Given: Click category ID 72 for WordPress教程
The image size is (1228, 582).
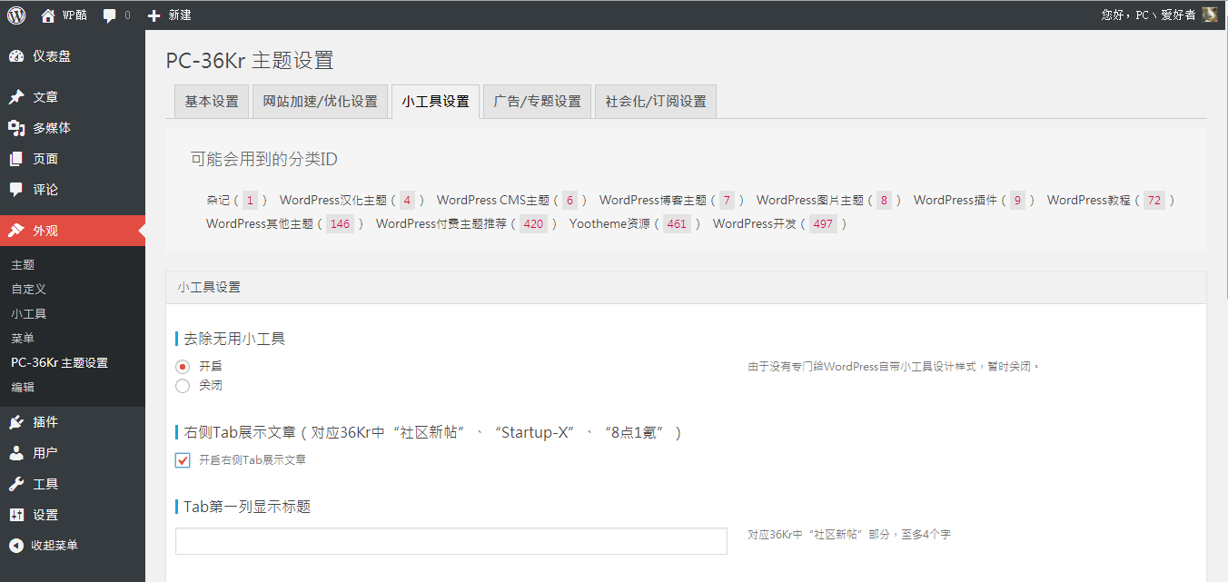Looking at the screenshot, I should (1154, 201).
